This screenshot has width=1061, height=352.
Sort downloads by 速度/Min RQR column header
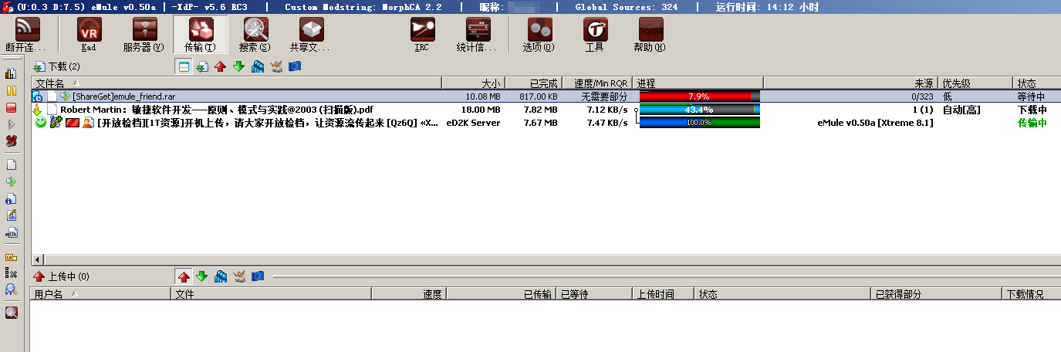pos(597,83)
